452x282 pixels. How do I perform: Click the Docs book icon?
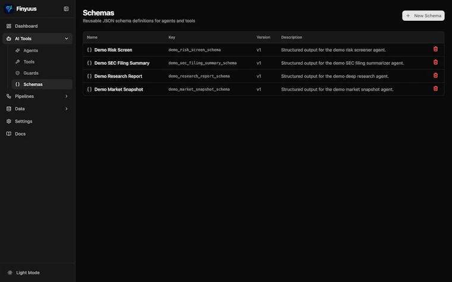(9, 134)
